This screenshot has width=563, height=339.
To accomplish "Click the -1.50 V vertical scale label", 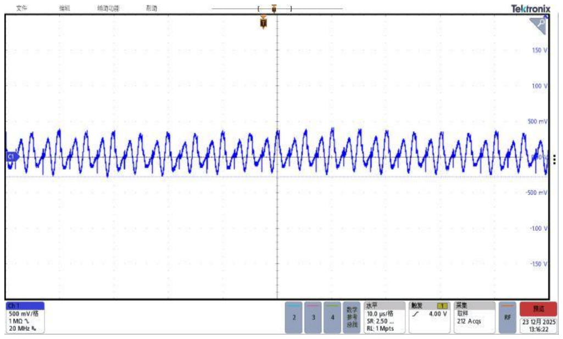I will (x=539, y=264).
